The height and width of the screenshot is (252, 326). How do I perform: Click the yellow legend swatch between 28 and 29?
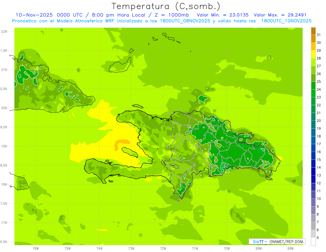[x=313, y=54]
